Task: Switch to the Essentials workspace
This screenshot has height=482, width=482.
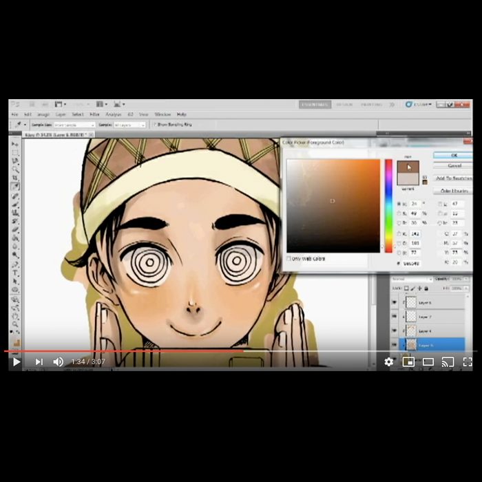Action: point(315,105)
